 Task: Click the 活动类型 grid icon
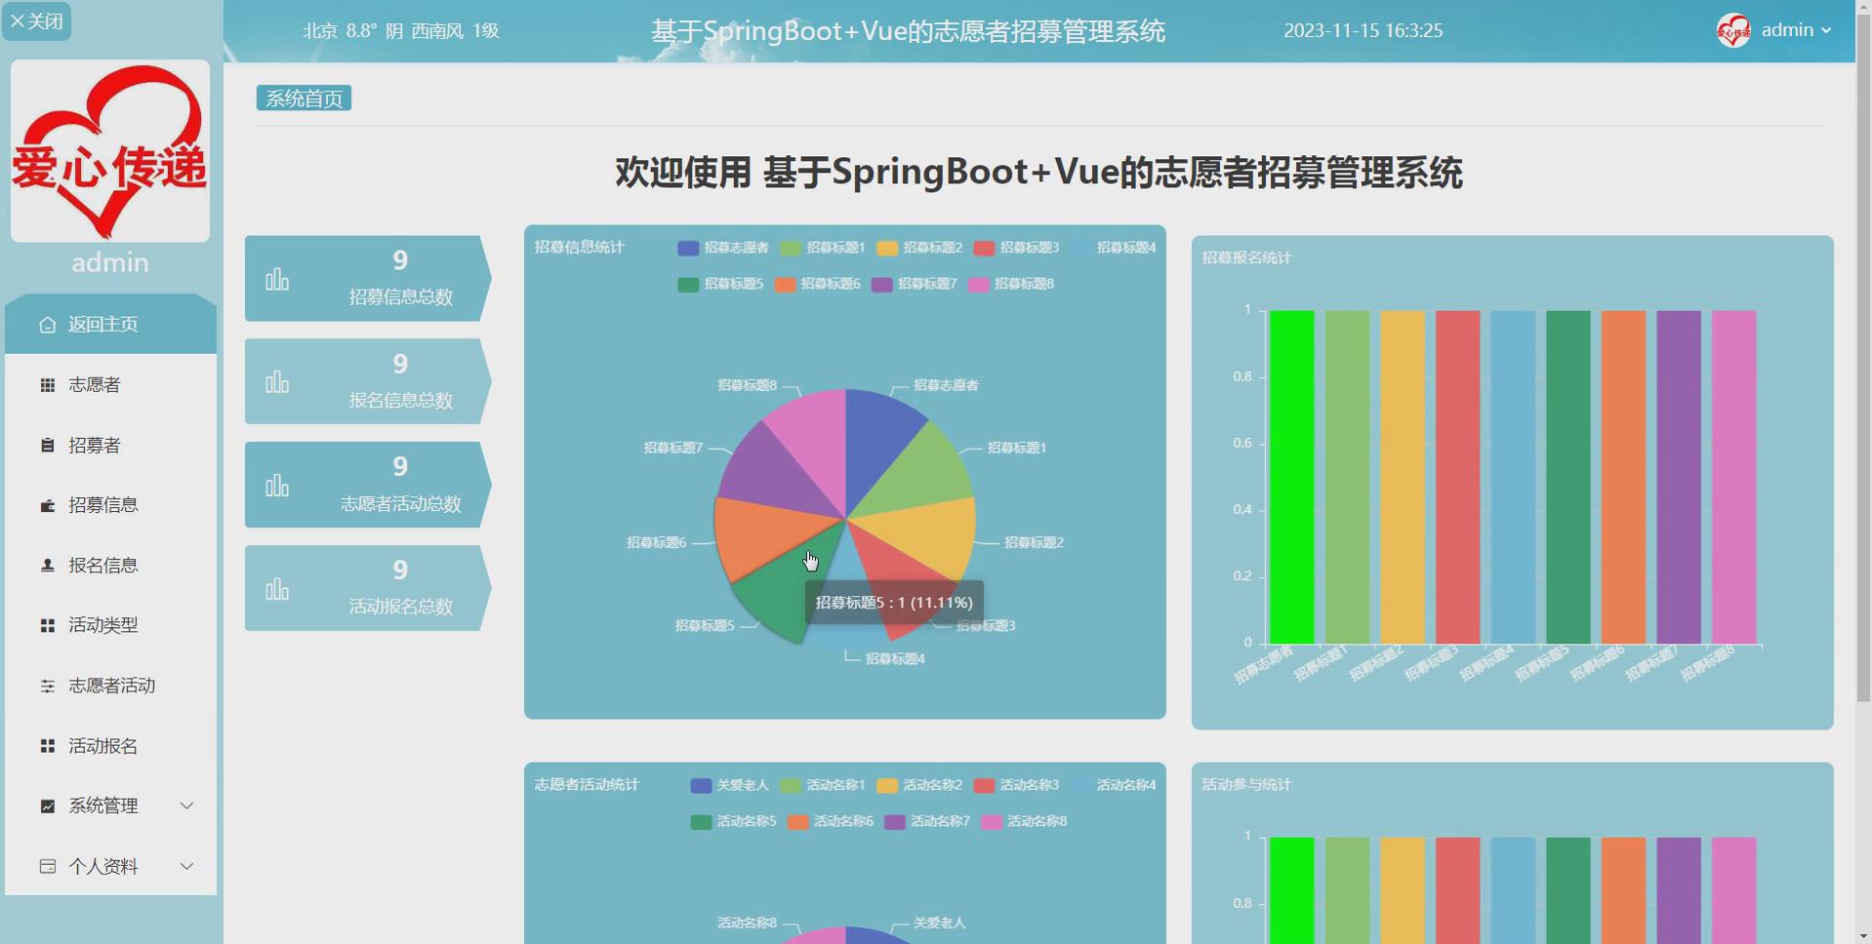point(46,625)
